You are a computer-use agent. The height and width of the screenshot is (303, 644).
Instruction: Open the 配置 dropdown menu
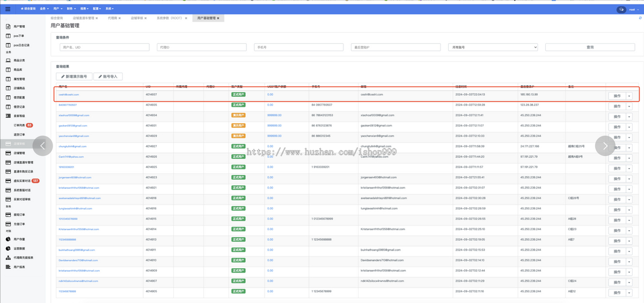97,9
